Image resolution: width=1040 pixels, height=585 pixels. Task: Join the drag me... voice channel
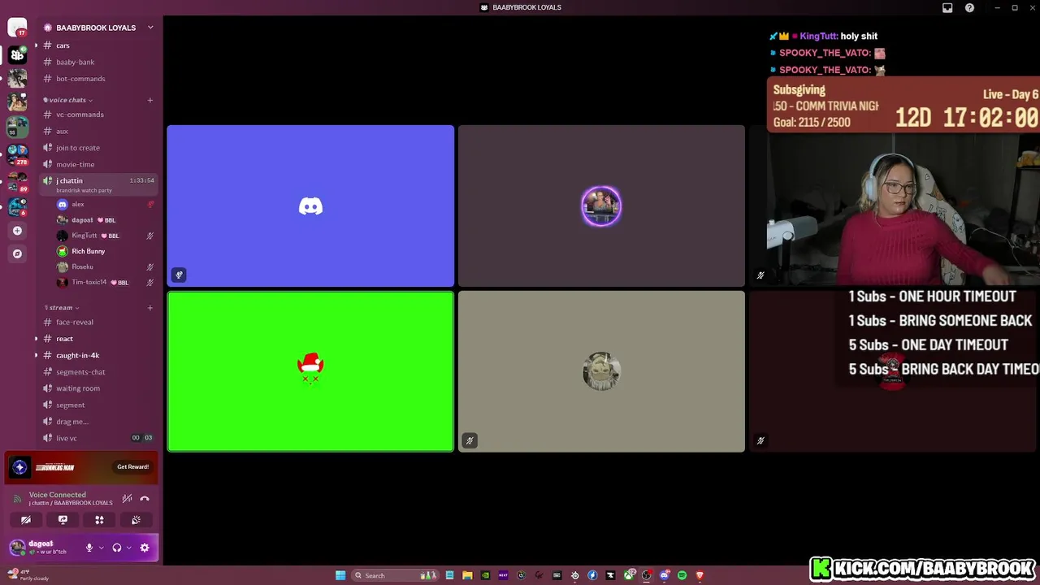pos(97,422)
